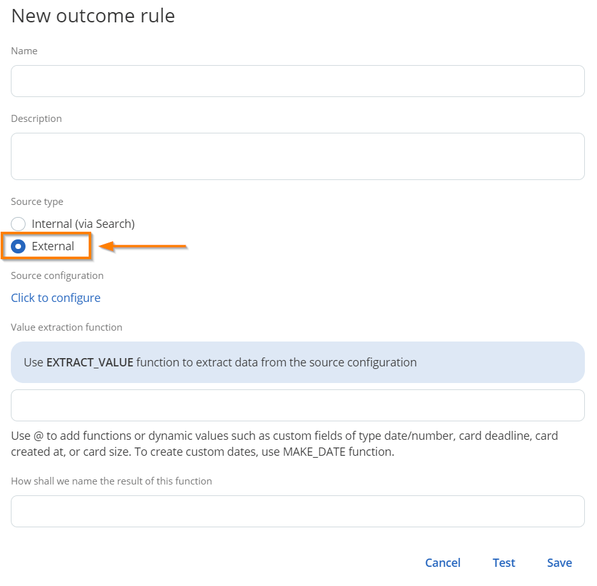Image resolution: width=597 pixels, height=586 pixels.
Task: Click the 'Value extraction function' label
Action: [x=66, y=327]
